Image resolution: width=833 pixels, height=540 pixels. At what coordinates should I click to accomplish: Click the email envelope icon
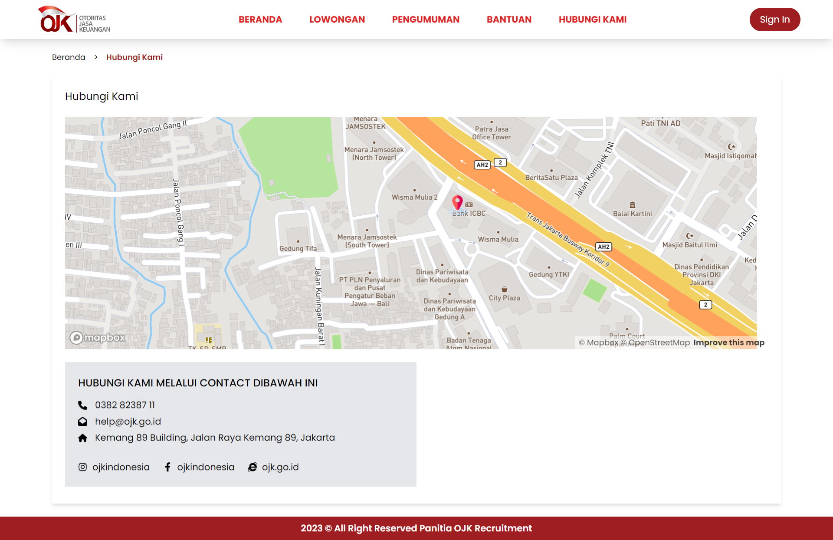[x=82, y=421]
